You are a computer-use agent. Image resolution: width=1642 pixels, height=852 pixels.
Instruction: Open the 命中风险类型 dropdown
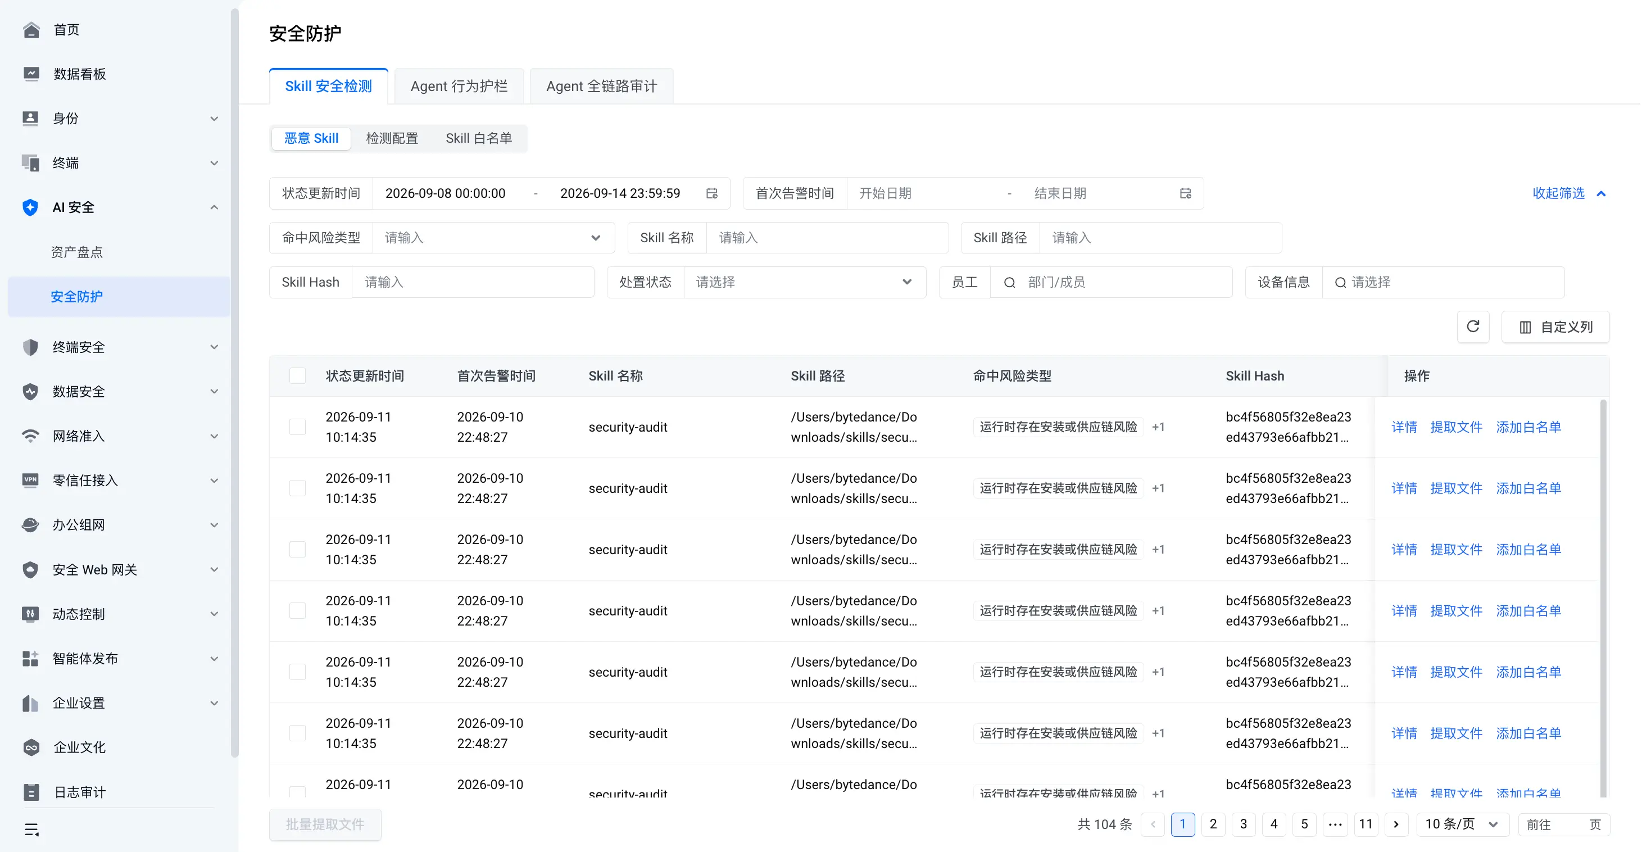493,238
